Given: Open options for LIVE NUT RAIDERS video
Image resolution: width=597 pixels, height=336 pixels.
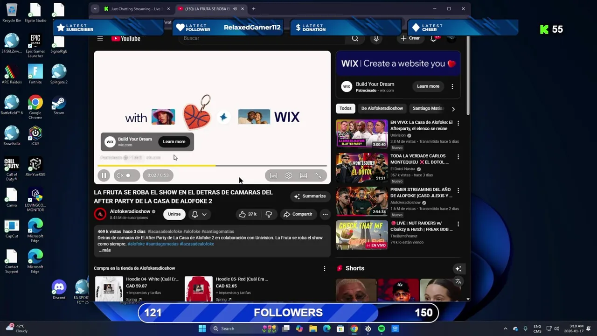Looking at the screenshot, I should [458, 224].
